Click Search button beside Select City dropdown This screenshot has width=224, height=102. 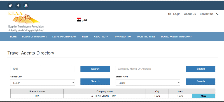(x=95, y=81)
